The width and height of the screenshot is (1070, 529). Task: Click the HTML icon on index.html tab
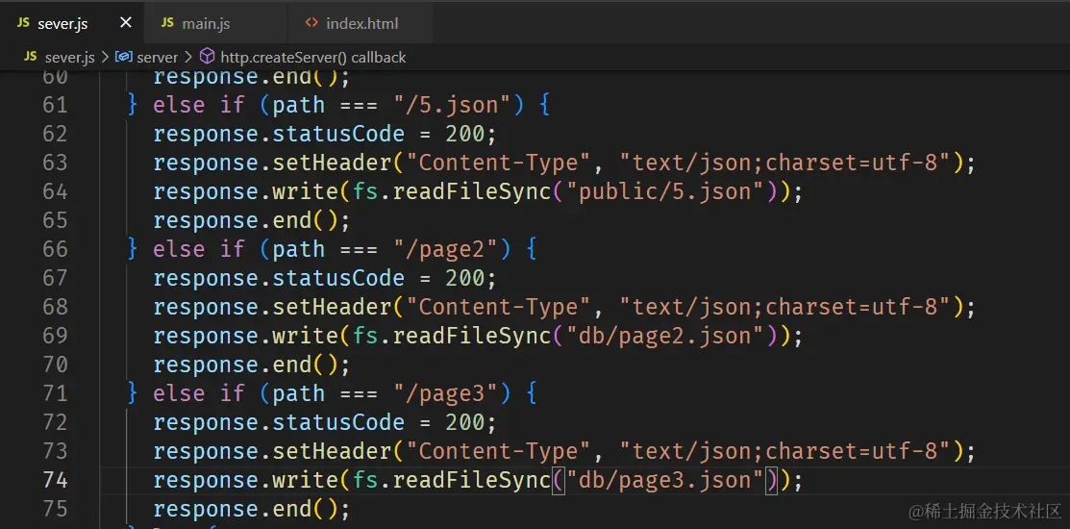click(311, 22)
